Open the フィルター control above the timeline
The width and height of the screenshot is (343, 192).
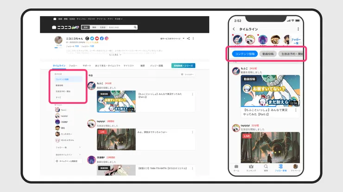pos(187,74)
